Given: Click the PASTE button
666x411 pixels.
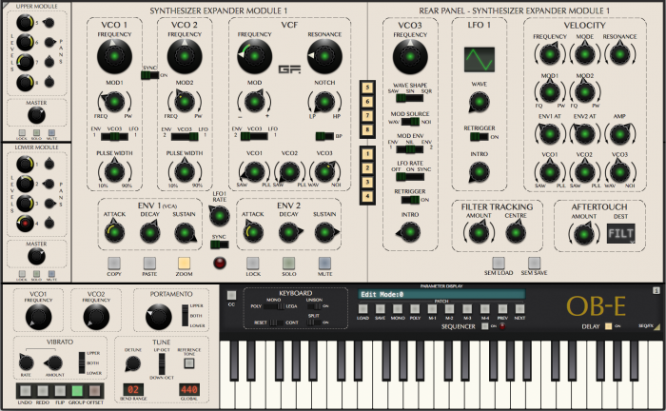Looking at the screenshot, I should click(149, 264).
